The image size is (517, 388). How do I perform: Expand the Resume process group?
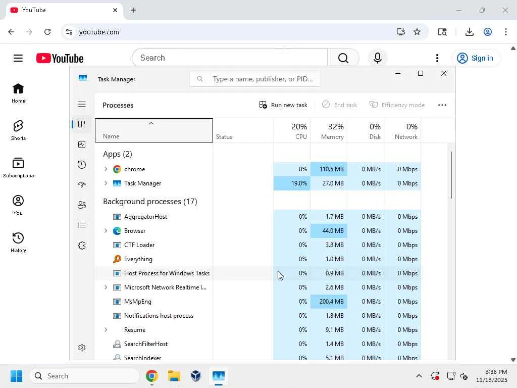click(x=106, y=329)
